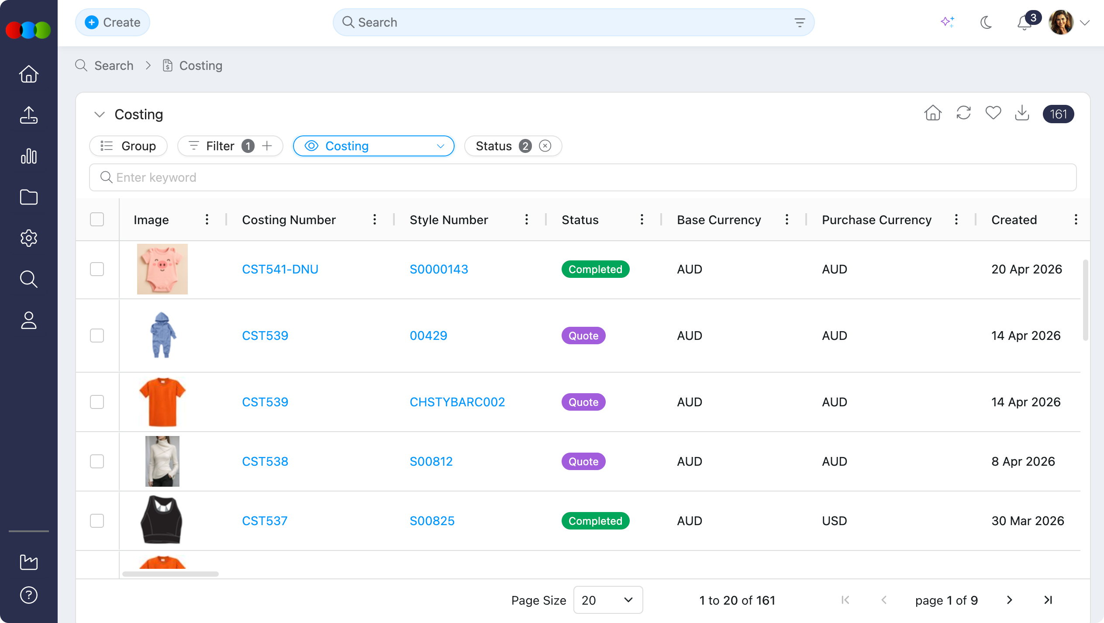Click the vertical table scrollbar
The image size is (1104, 623).
tap(1086, 300)
